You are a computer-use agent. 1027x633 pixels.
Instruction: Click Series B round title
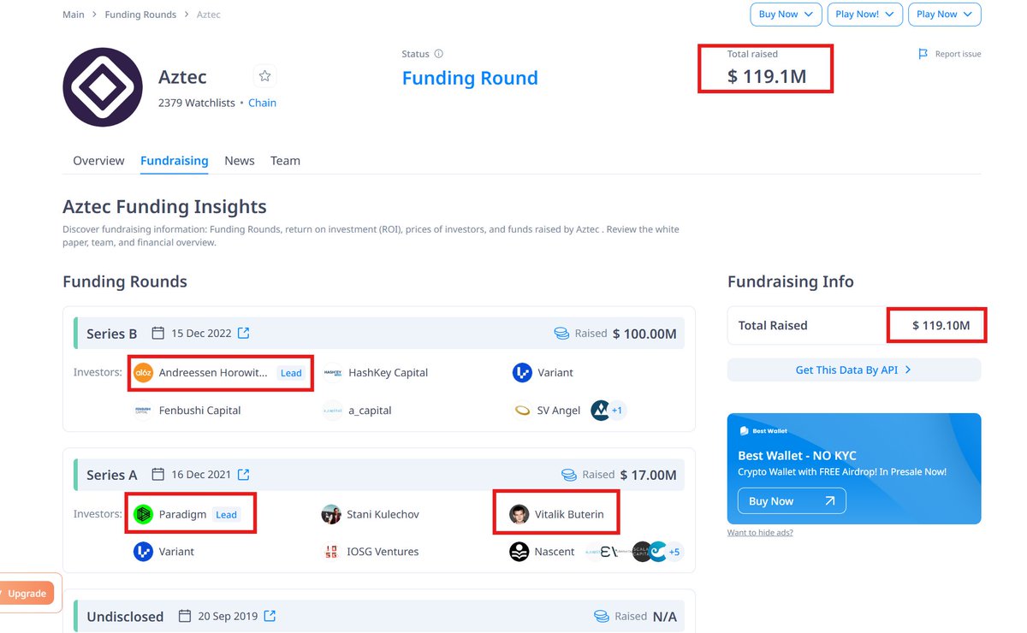pyautogui.click(x=112, y=334)
